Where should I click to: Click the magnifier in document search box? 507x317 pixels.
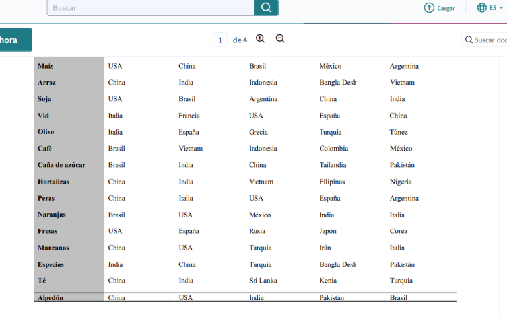(469, 40)
